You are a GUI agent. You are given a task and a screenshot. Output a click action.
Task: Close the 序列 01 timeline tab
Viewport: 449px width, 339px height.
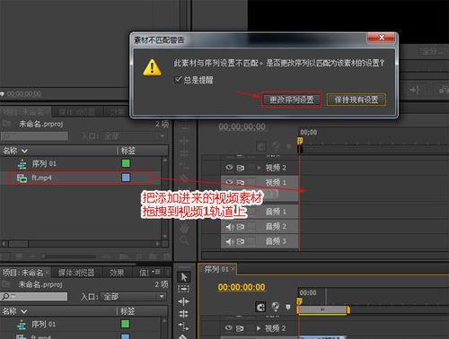tap(233, 269)
